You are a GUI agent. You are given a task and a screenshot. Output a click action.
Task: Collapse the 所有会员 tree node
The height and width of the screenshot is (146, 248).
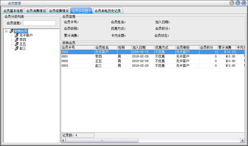click(6, 31)
